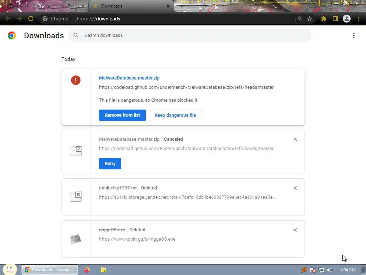Open Chrome's three-dot browser menu
The width and height of the screenshot is (366, 275).
point(358,19)
